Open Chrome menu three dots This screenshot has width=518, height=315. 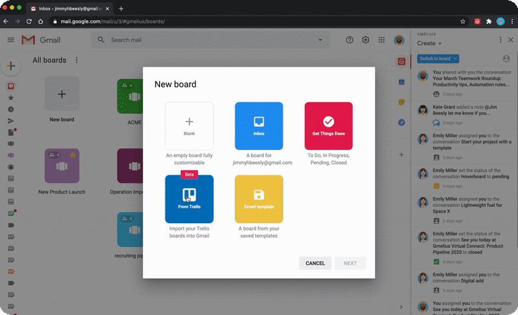(512, 21)
